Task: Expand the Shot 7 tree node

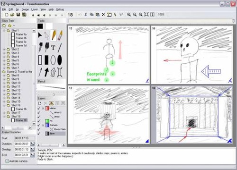Action: pos(4,68)
